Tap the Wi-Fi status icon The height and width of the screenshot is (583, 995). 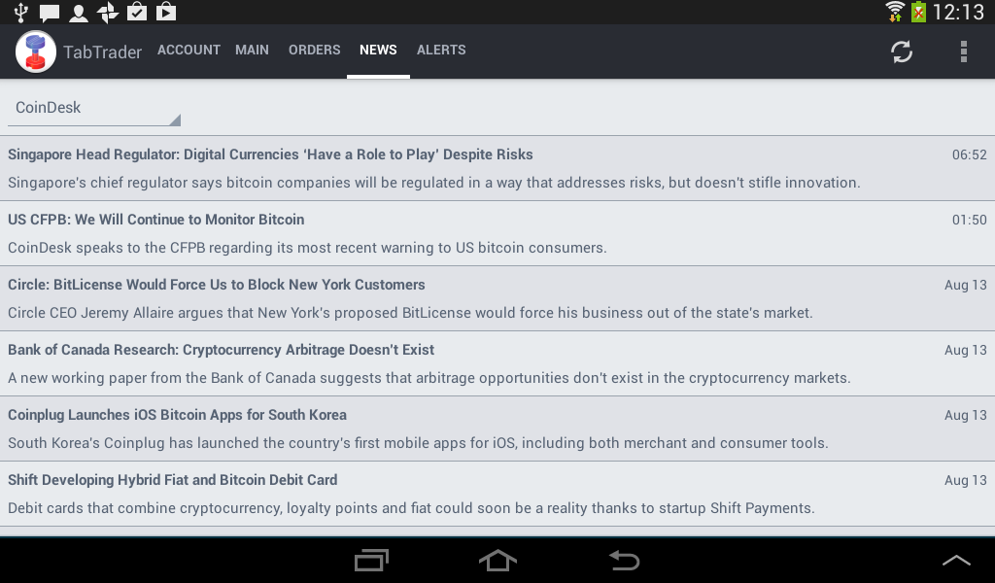point(895,12)
